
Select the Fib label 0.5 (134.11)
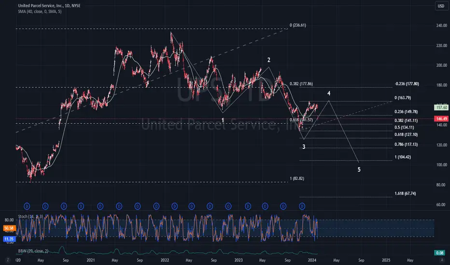tap(404, 128)
